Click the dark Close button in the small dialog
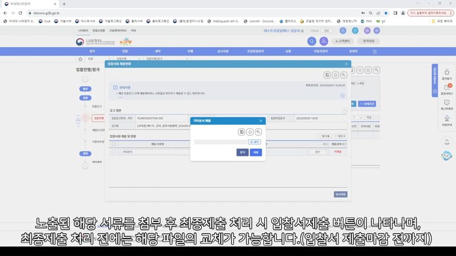 (x=243, y=152)
